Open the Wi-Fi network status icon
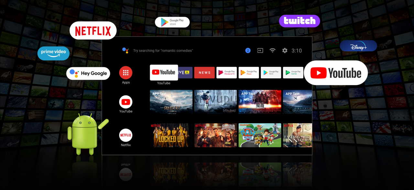The image size is (414, 190). pos(273,51)
